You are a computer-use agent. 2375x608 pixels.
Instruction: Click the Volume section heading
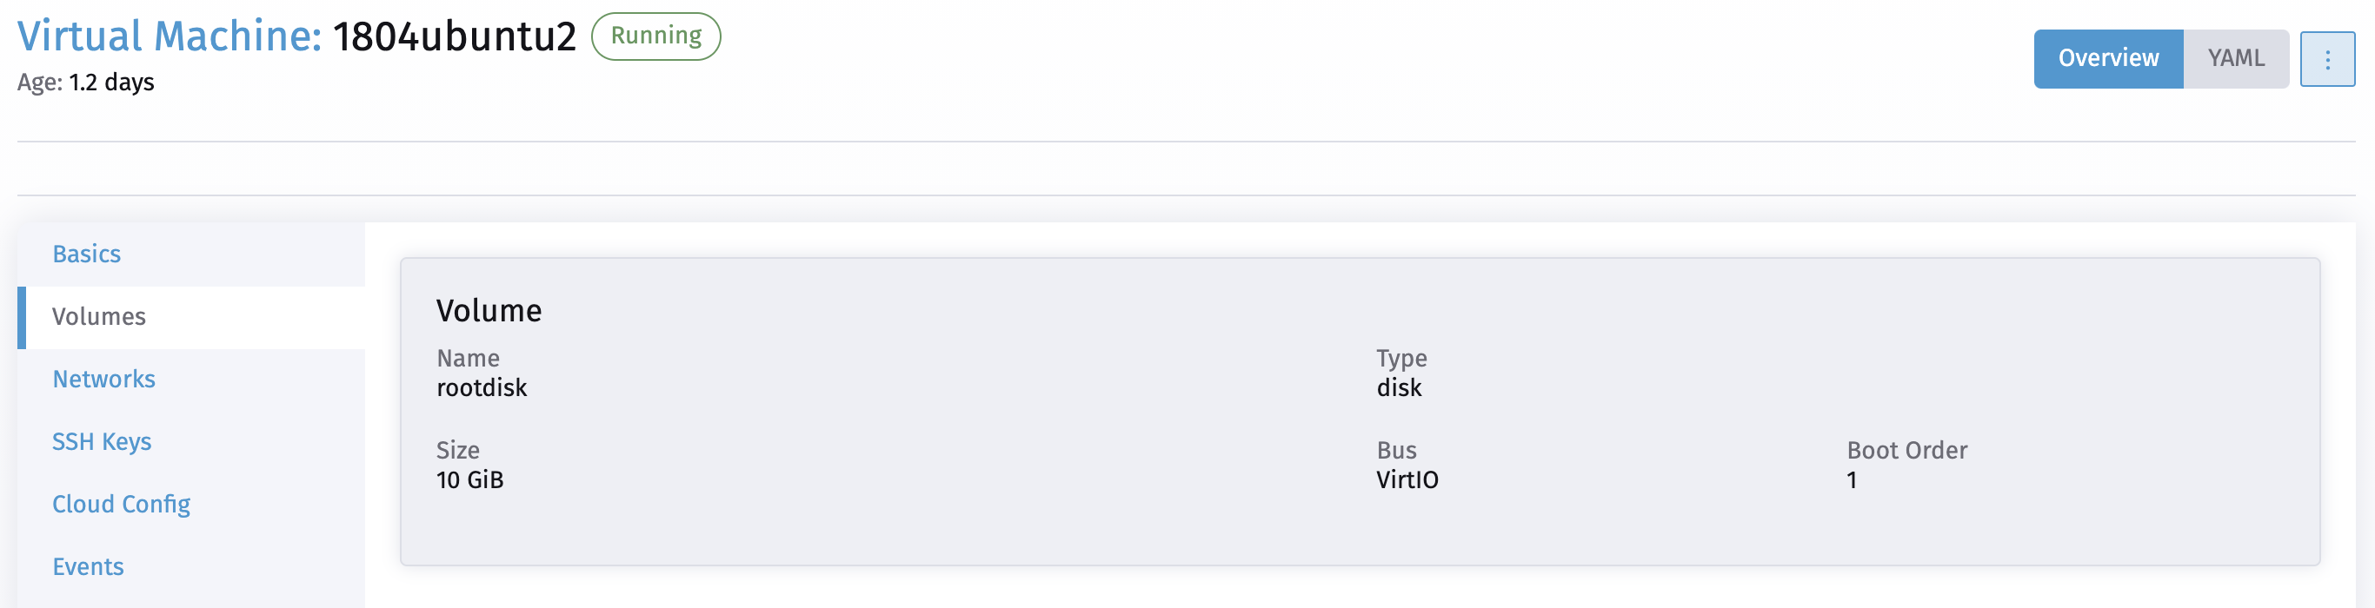pos(489,310)
